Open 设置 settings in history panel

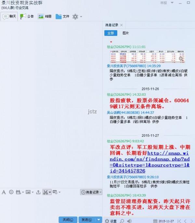(x=110, y=221)
